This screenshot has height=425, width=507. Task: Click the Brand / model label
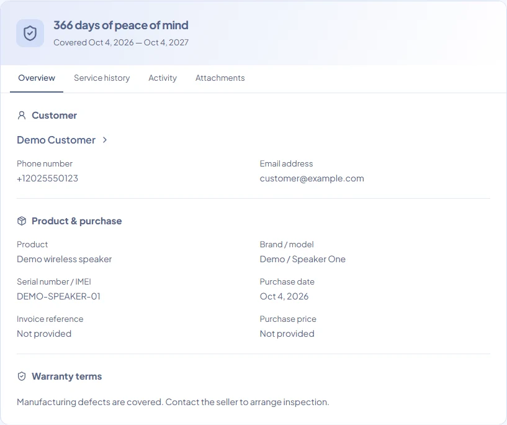(x=287, y=245)
